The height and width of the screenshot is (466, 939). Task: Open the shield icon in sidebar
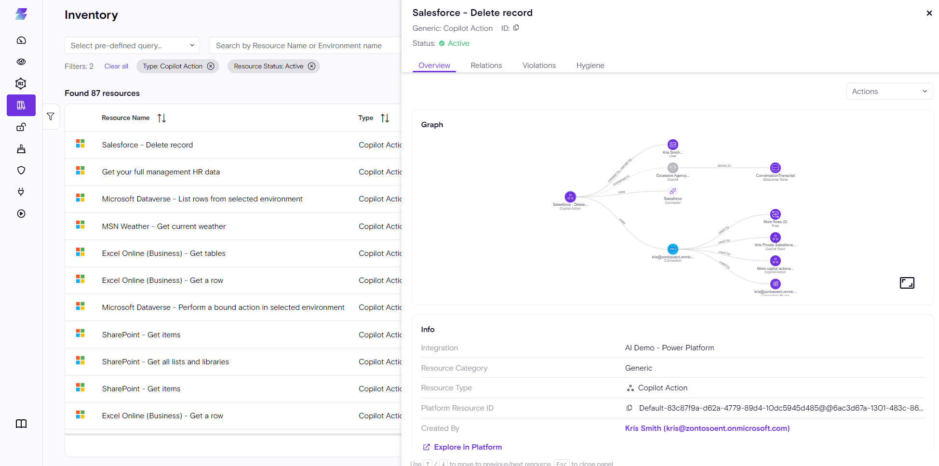21,170
